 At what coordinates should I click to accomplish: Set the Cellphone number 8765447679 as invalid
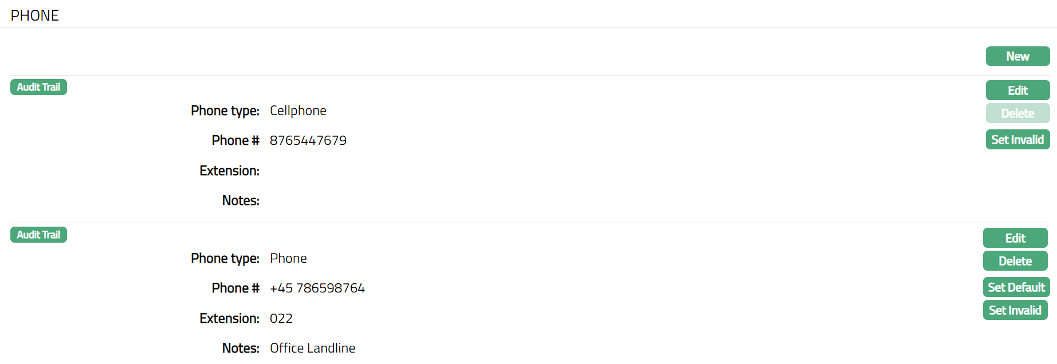pos(1017,140)
